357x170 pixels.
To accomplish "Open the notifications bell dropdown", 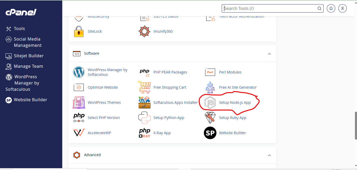I will pyautogui.click(x=331, y=8).
